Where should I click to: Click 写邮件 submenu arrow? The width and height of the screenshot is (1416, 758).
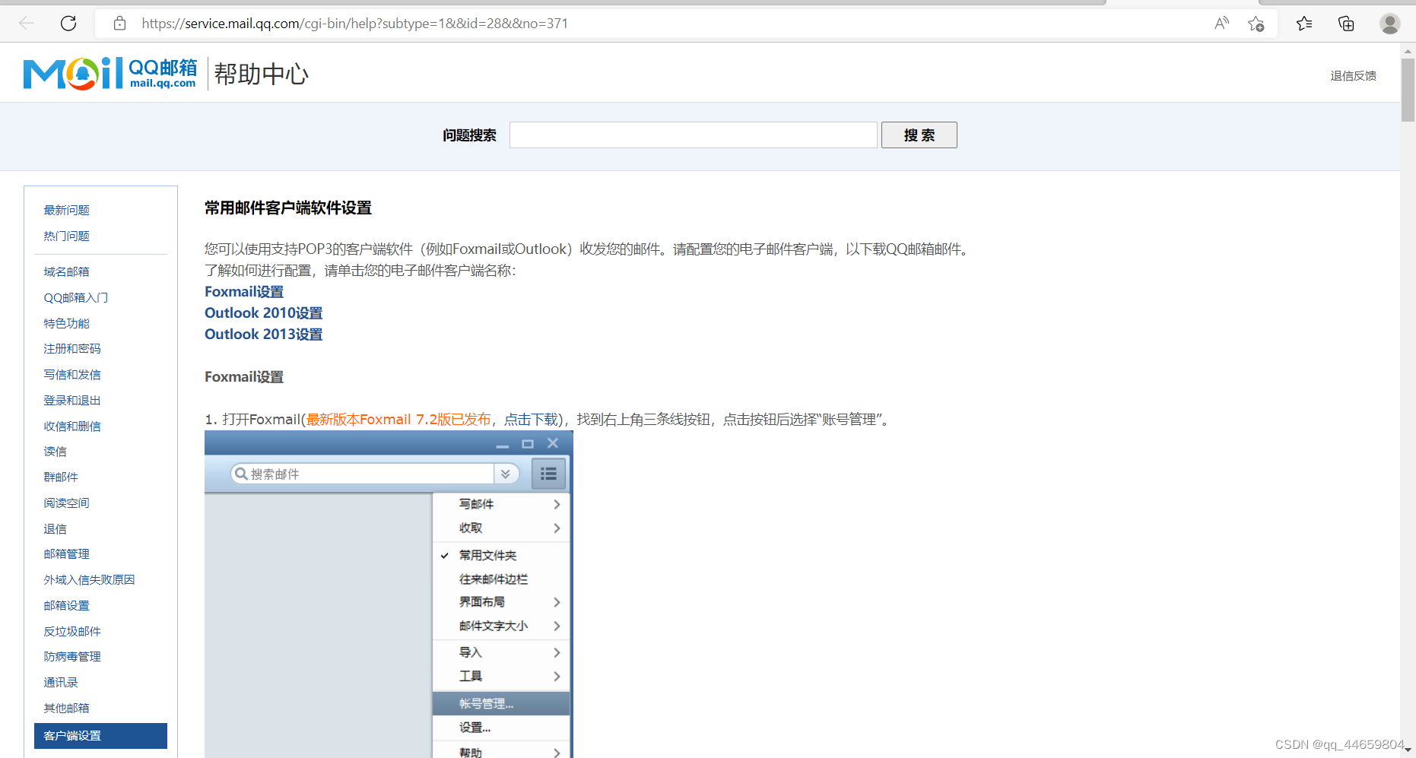click(x=557, y=504)
